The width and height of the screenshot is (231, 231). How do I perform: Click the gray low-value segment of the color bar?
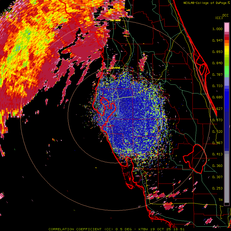(x=227, y=178)
